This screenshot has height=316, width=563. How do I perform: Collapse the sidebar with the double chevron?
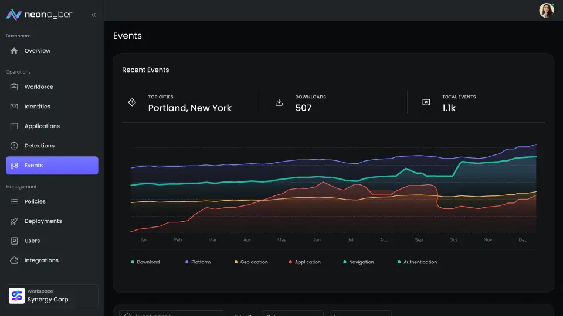[94, 15]
